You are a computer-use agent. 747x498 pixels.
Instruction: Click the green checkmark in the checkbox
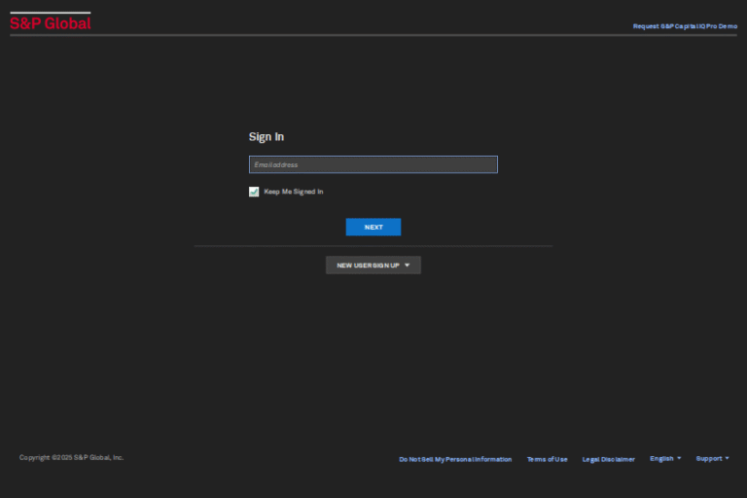pyautogui.click(x=254, y=192)
